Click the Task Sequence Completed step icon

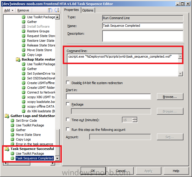click(x=12, y=158)
